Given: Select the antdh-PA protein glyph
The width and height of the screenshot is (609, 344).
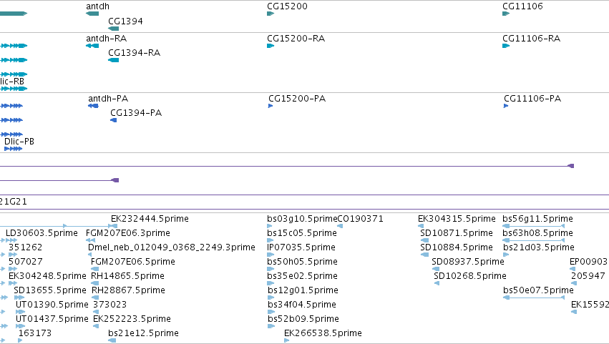Looking at the screenshot, I should coord(93,106).
